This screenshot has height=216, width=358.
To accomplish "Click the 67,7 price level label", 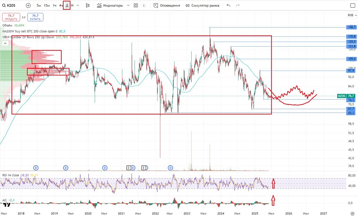I will pos(351,109).
